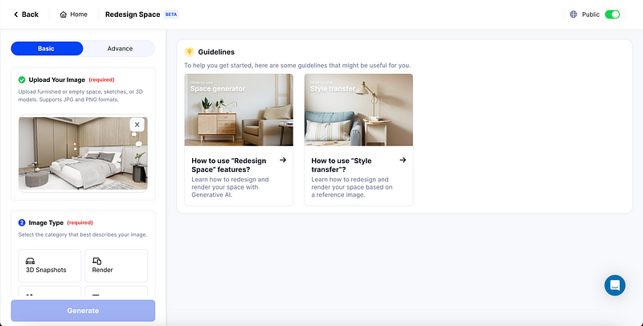The image size is (643, 326).
Task: Open the Home house icon
Action: 63,14
